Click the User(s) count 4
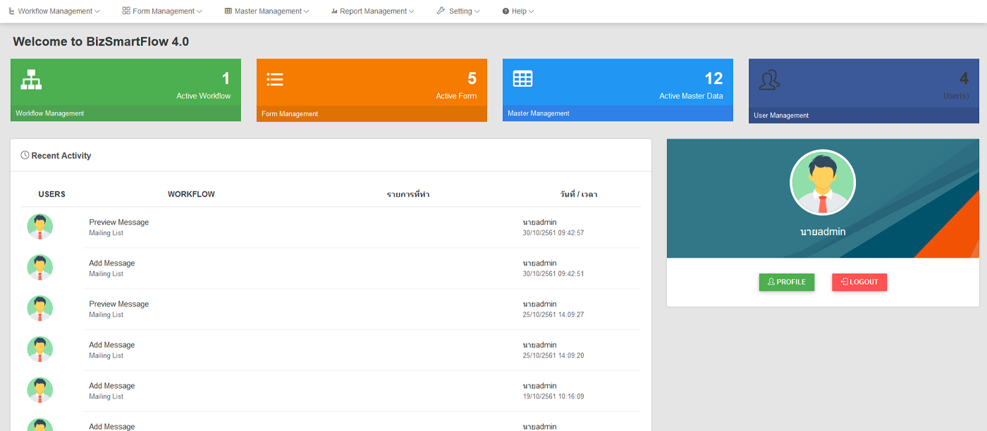The image size is (987, 431). click(964, 78)
